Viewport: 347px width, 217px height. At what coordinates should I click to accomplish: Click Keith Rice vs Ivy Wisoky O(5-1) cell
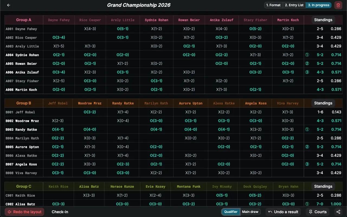point(222,195)
